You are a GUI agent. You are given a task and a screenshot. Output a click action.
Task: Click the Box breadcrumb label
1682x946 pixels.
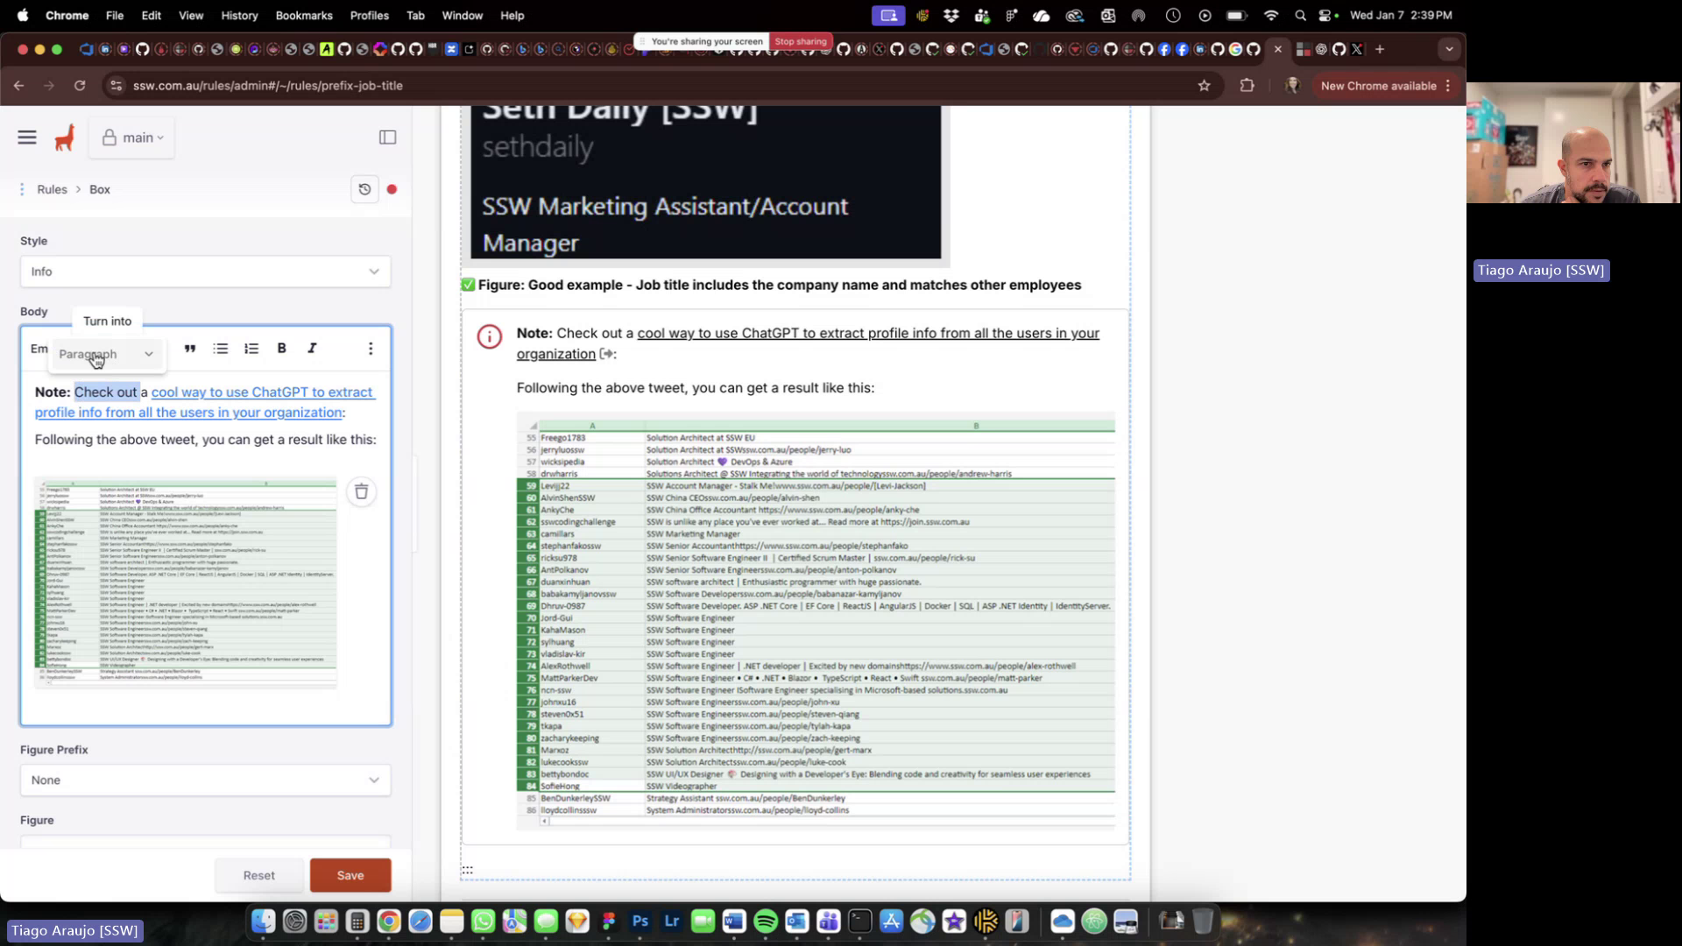(x=100, y=189)
